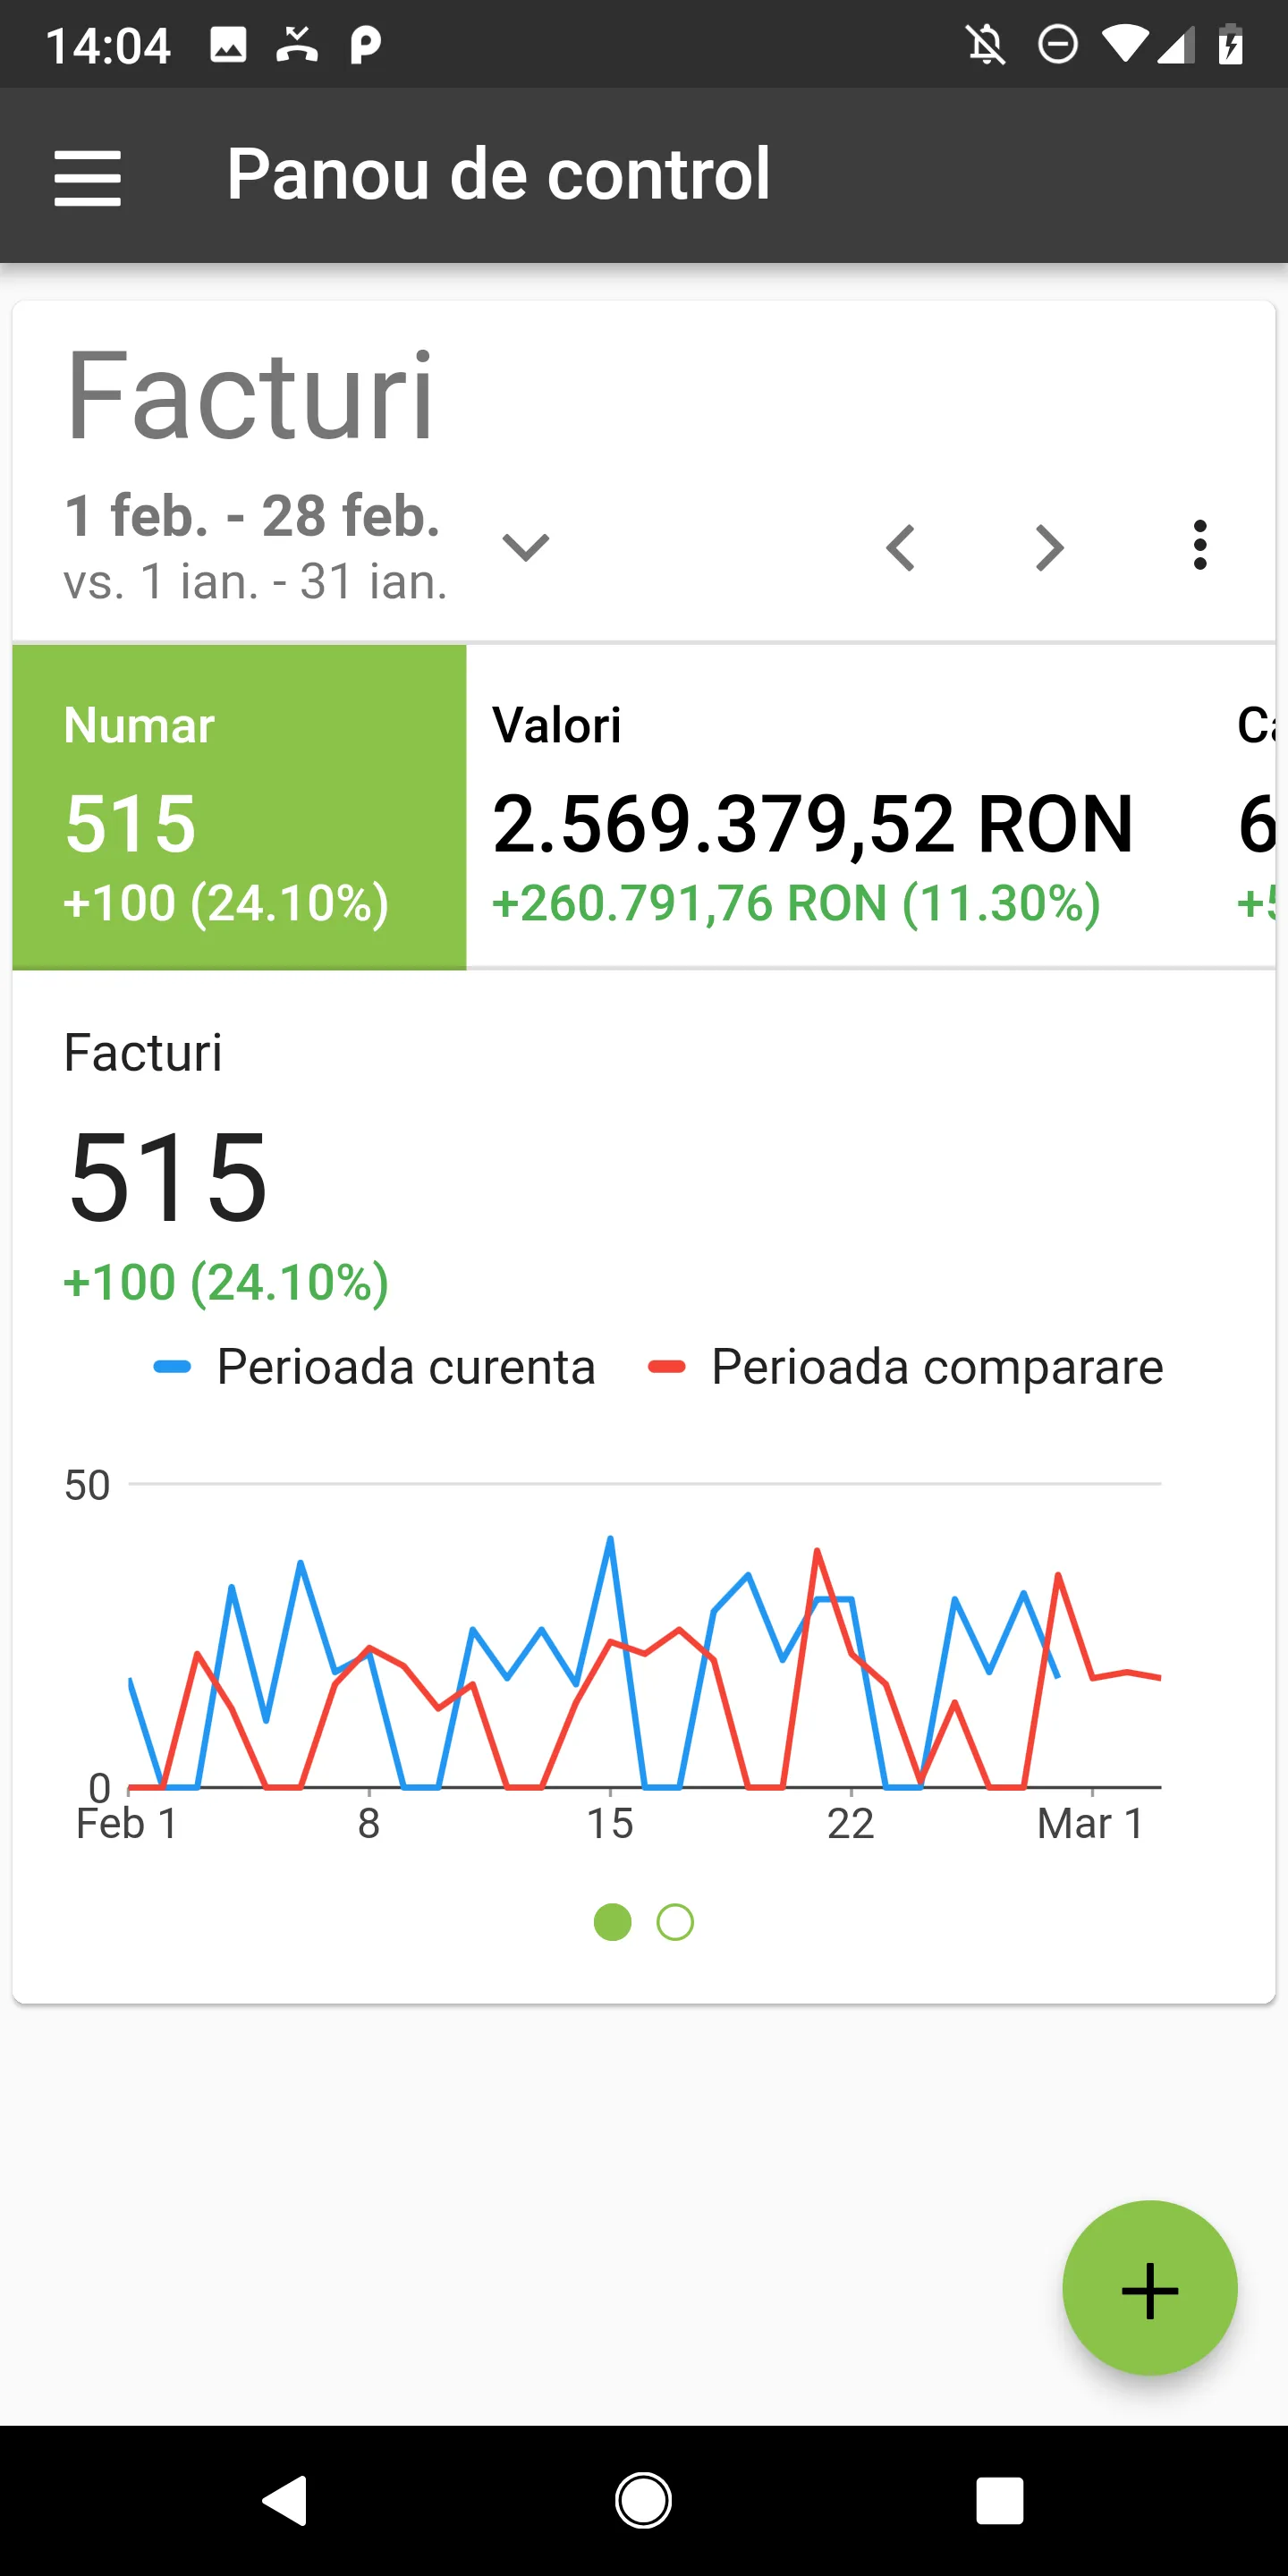This screenshot has height=2576, width=1288.
Task: Tap the 2.569.379,52 RON amount
Action: tap(813, 824)
